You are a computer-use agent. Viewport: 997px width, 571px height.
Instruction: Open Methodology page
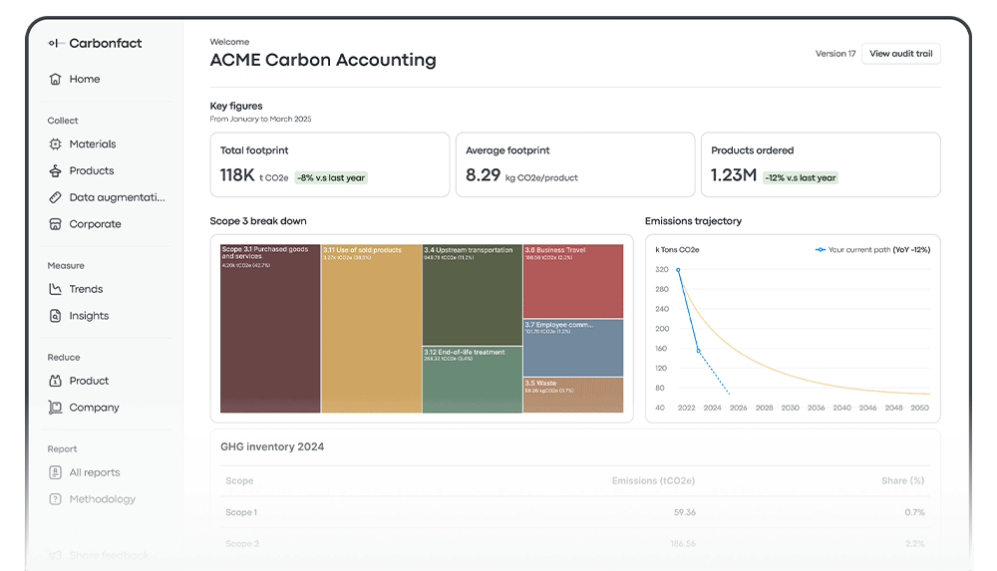click(103, 499)
